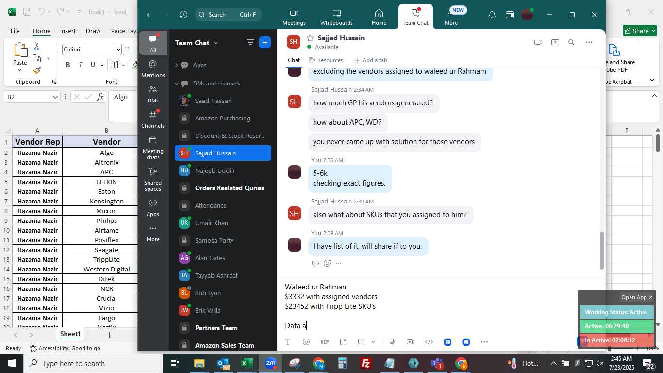Open more composer options ellipsis

point(484,342)
